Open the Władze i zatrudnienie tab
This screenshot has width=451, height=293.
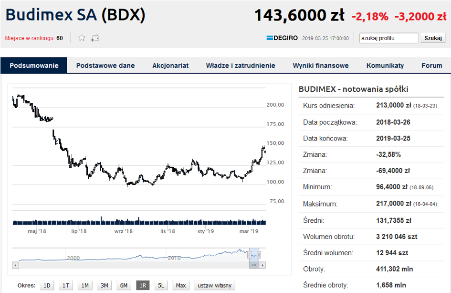[241, 65]
